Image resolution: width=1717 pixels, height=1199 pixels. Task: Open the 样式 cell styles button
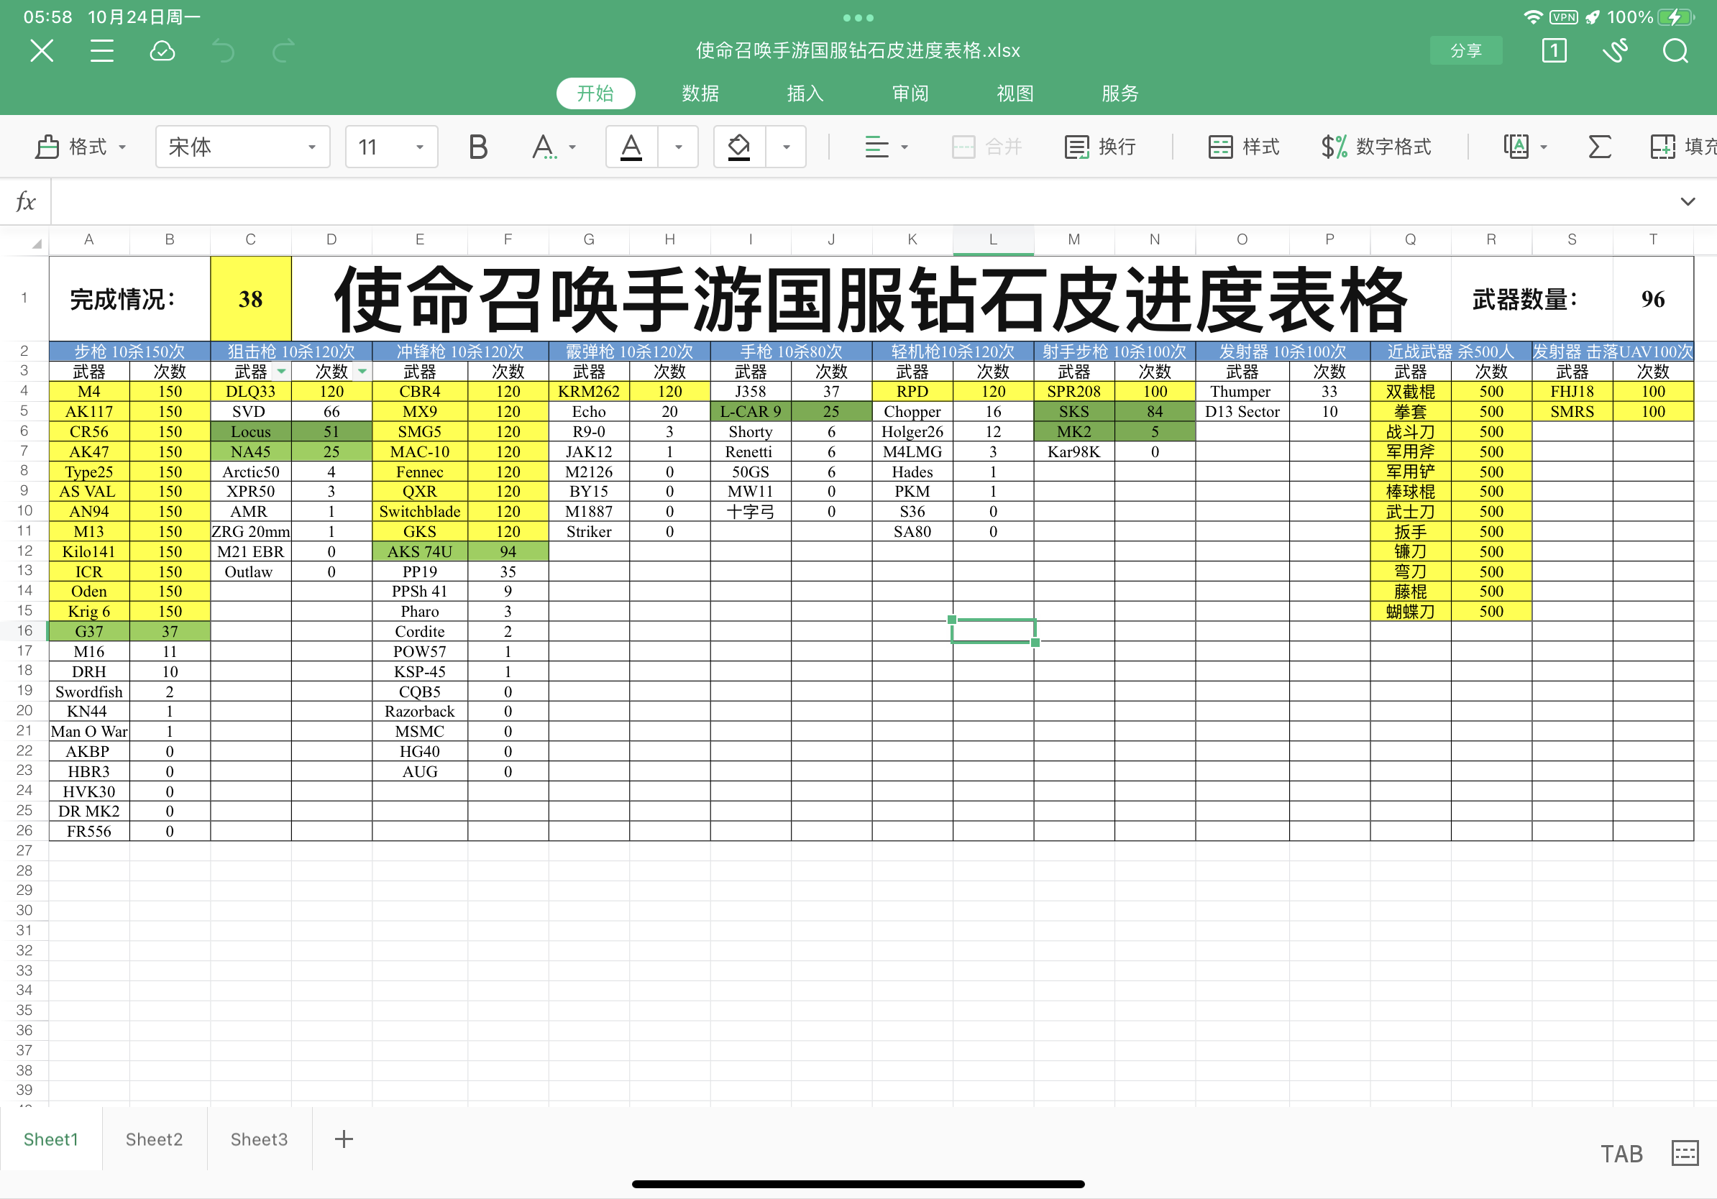(1244, 147)
